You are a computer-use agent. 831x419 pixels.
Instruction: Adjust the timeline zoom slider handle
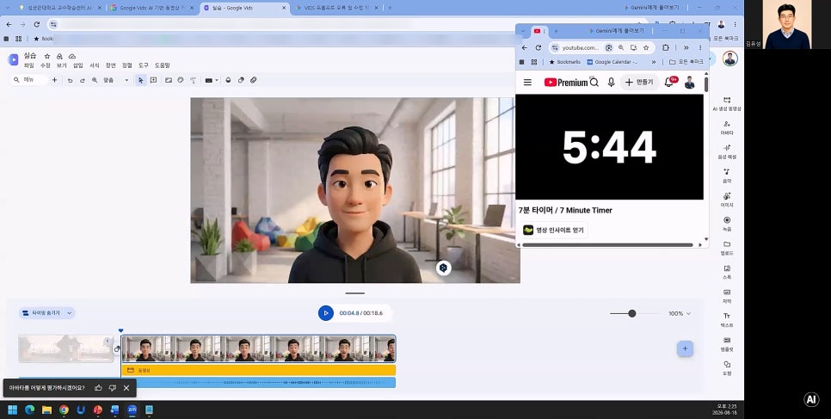pos(631,313)
